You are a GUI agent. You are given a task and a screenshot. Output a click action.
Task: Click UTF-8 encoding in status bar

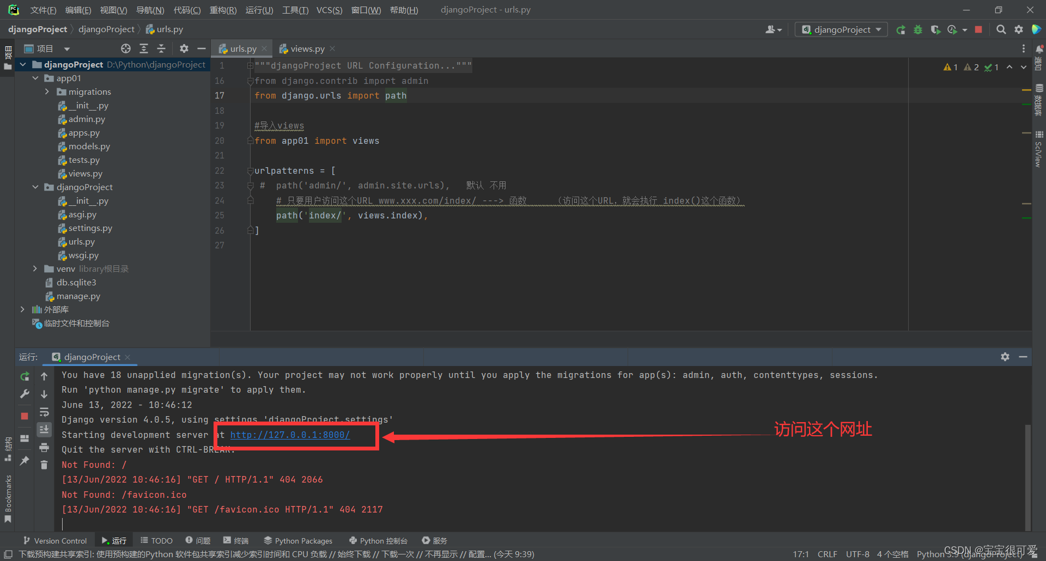pyautogui.click(x=858, y=554)
